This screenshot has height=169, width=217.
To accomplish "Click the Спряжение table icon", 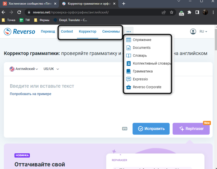I will 129,40.
